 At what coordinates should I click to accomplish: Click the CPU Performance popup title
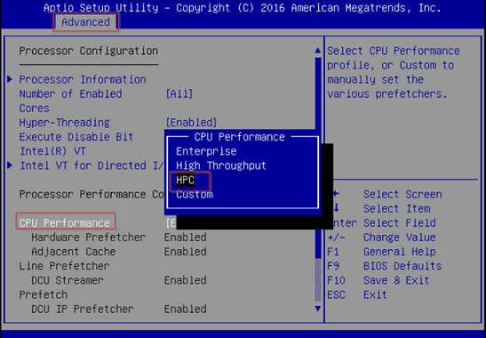point(239,137)
